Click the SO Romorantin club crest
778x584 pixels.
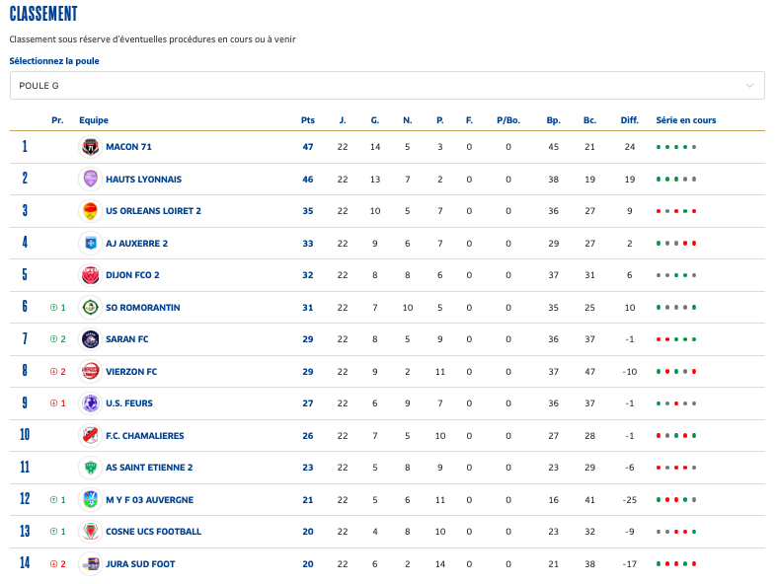click(90, 308)
